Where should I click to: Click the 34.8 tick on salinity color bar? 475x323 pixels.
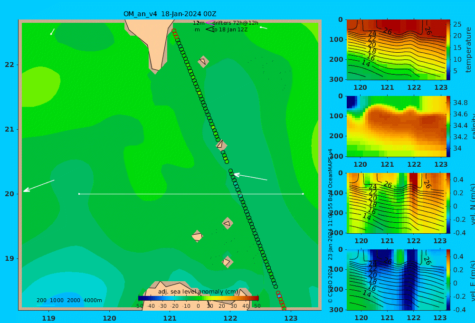point(460,103)
